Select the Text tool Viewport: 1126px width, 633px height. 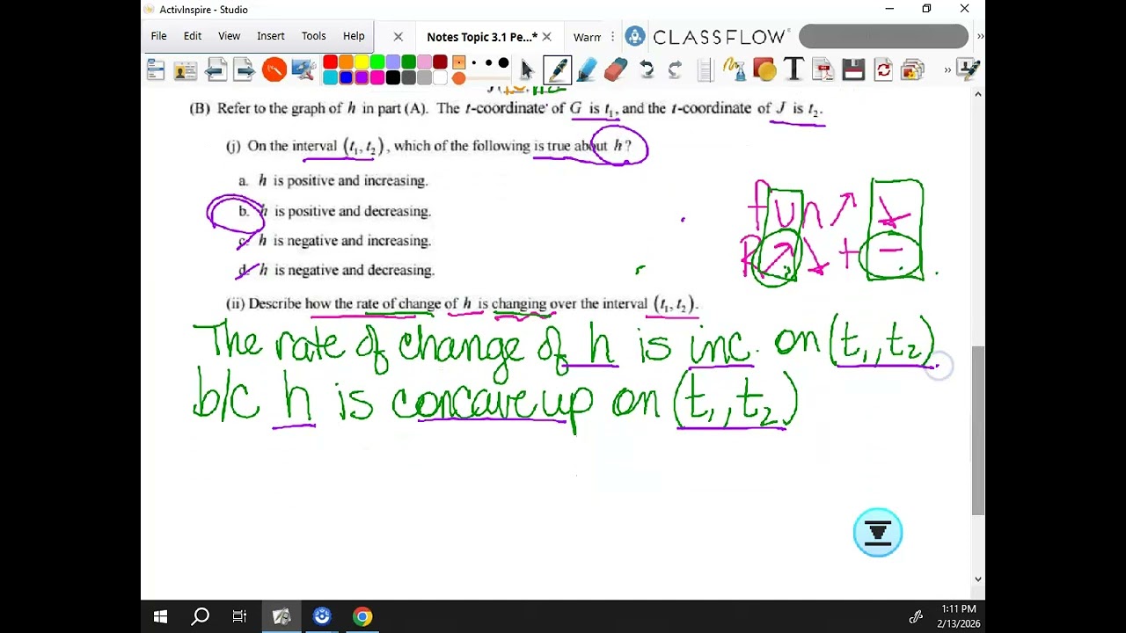click(793, 69)
